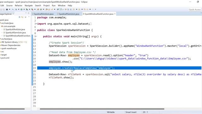Select the com.example package

pyautogui.click(x=9, y=26)
